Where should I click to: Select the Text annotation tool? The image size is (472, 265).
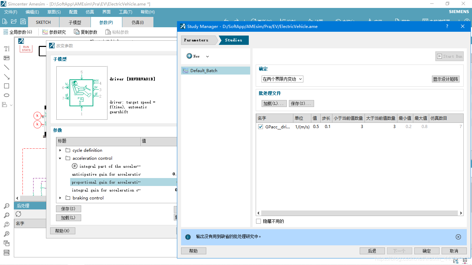7,49
